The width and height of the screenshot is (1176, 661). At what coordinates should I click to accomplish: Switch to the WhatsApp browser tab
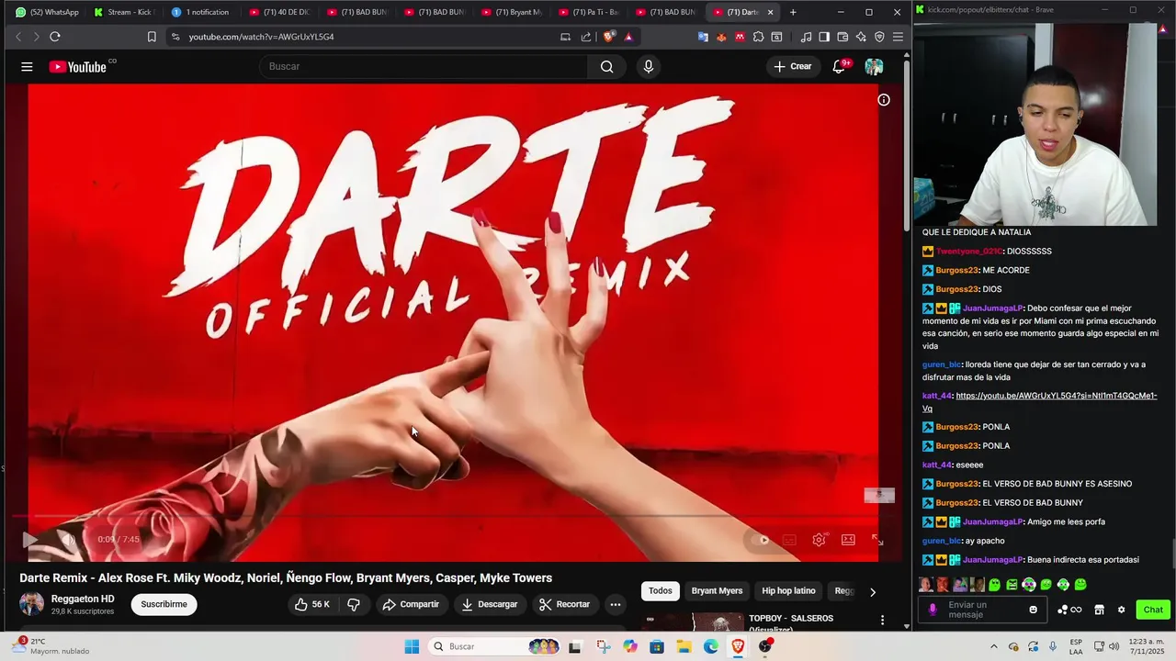[46, 12]
